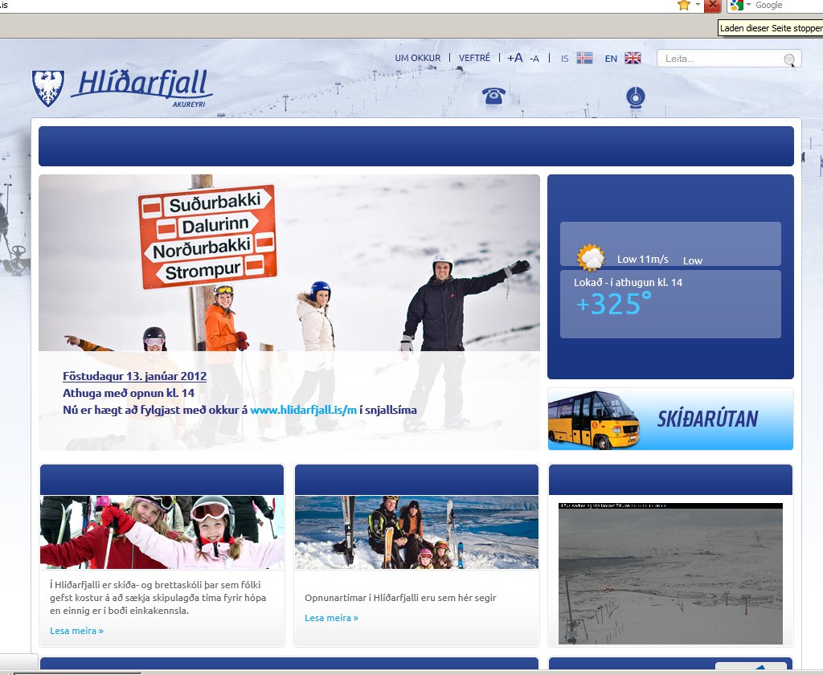Click the partly cloudy weather icon

tap(591, 258)
